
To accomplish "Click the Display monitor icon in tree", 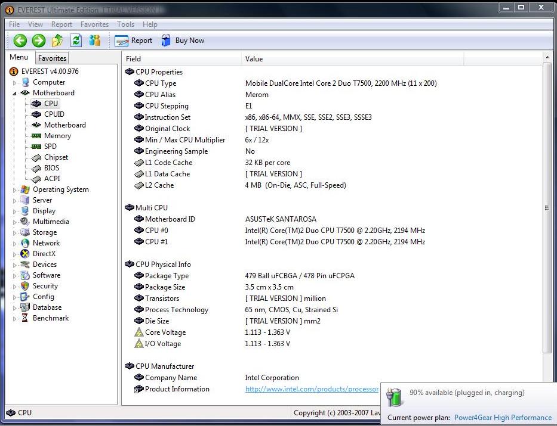I will click(25, 211).
